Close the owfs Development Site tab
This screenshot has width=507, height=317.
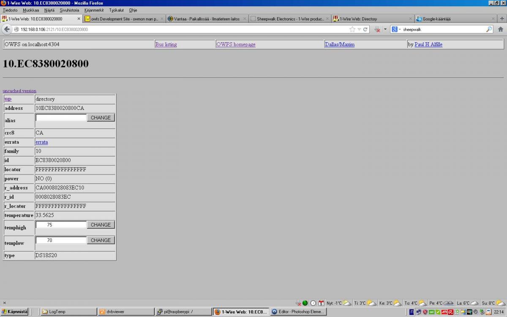click(162, 19)
